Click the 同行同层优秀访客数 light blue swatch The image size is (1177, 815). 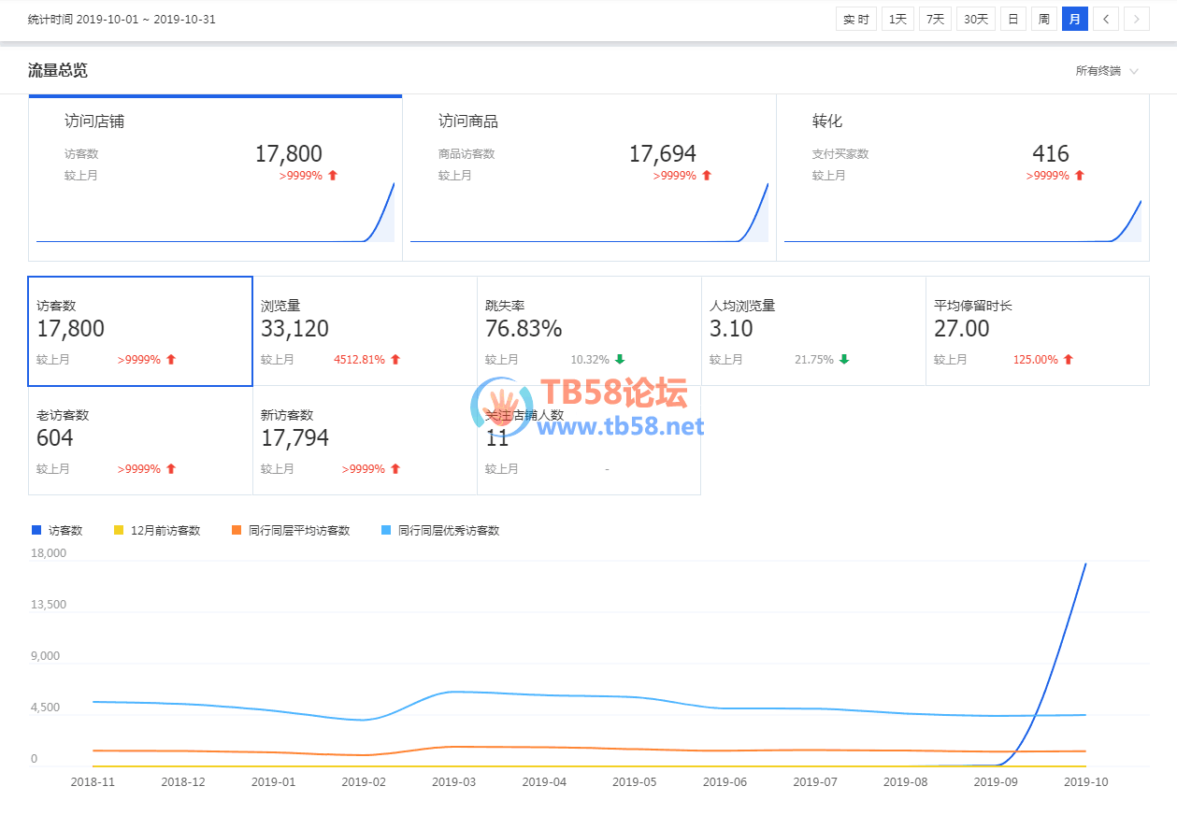385,530
